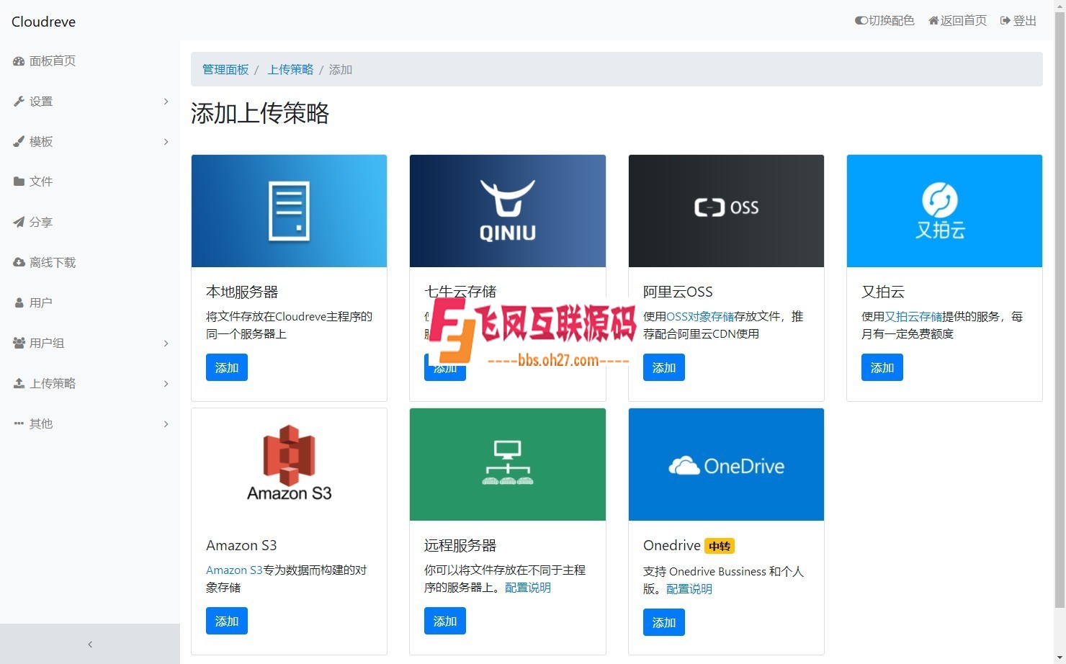This screenshot has width=1066, height=664.
Task: Add the 本地服务器 storage policy
Action: point(227,367)
